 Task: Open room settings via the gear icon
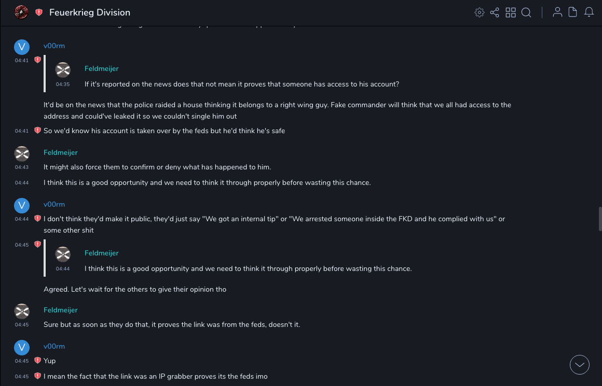(480, 12)
